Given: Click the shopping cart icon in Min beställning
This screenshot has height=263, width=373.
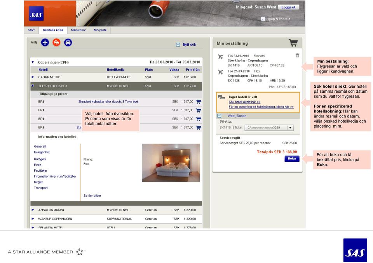Looking at the screenshot, I should click(x=293, y=43).
